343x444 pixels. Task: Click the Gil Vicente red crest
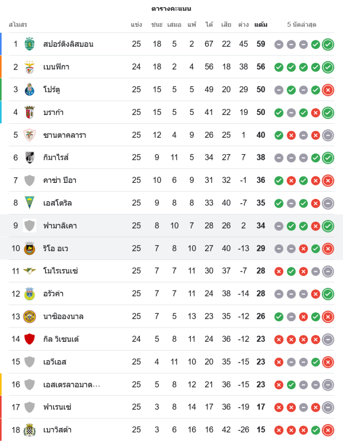pyautogui.click(x=29, y=339)
